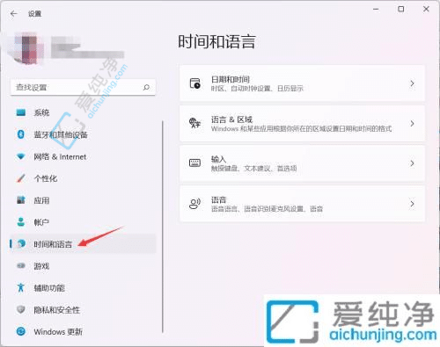This screenshot has height=347, width=440.
Task: Click the sidebar vertical scrollbar
Action: 163,227
